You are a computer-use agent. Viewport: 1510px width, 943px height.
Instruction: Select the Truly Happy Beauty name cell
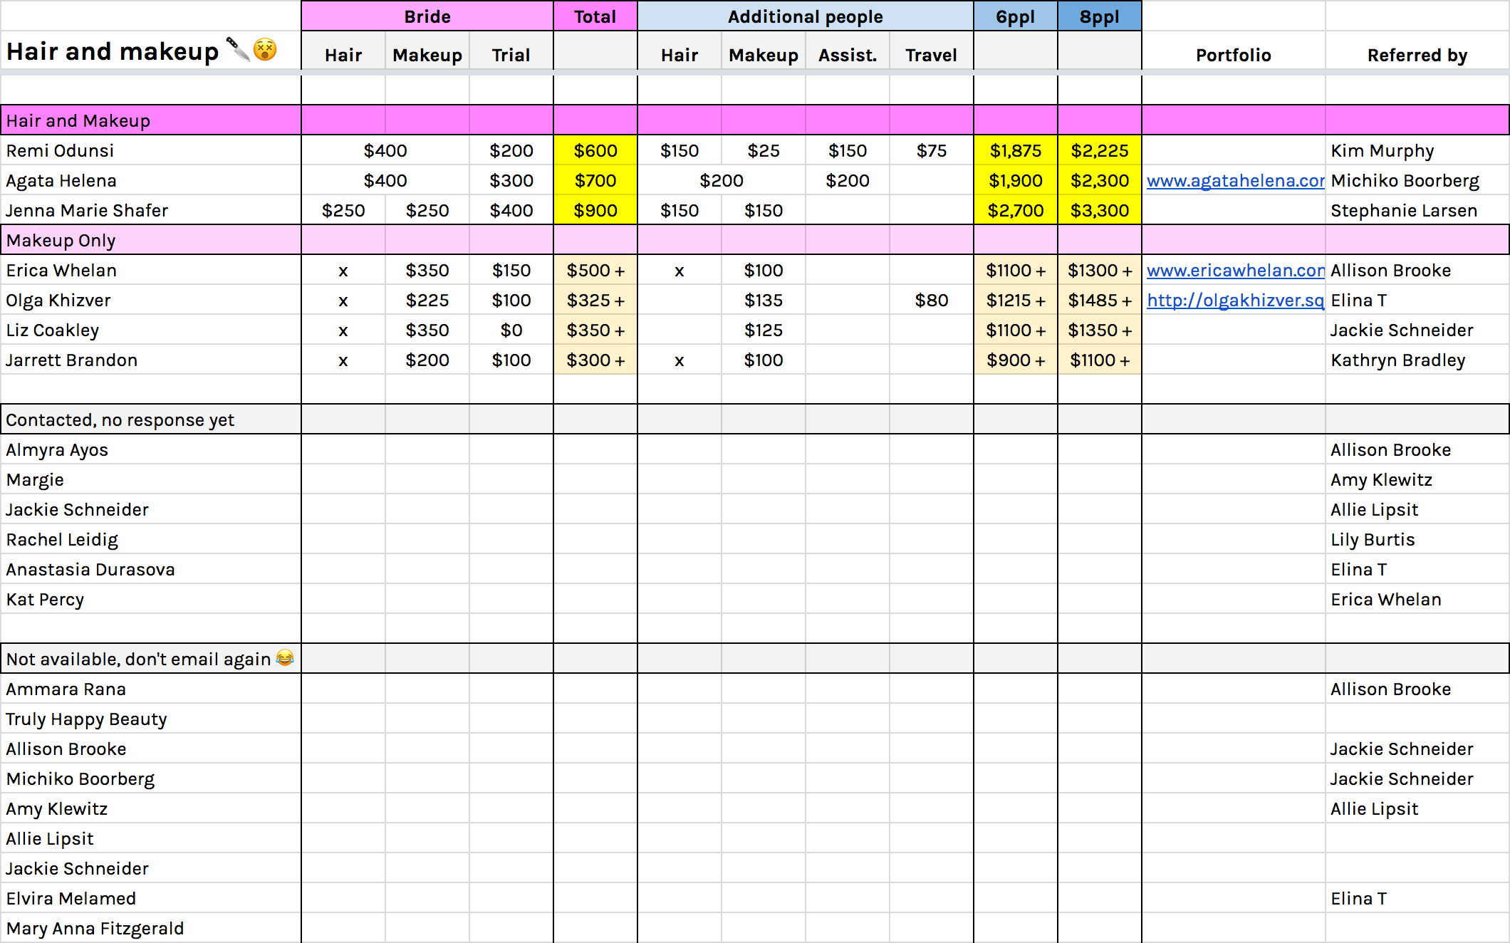pyautogui.click(x=150, y=719)
